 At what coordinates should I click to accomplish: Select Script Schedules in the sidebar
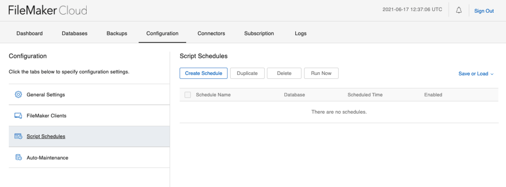pyautogui.click(x=89, y=137)
